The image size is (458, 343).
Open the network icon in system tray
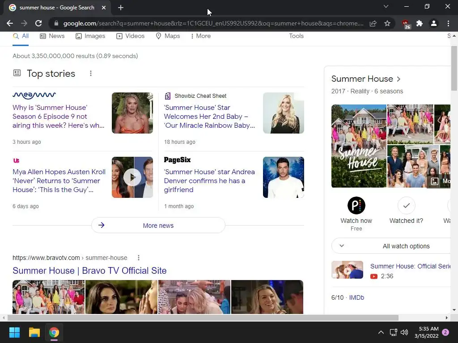[x=394, y=332]
